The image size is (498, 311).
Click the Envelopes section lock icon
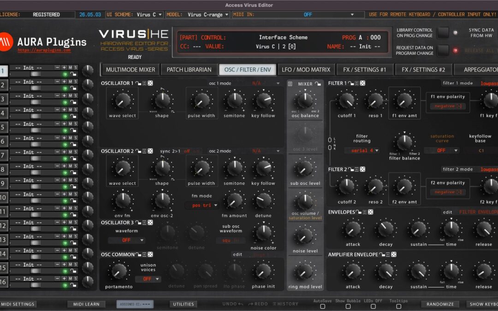tap(359, 211)
